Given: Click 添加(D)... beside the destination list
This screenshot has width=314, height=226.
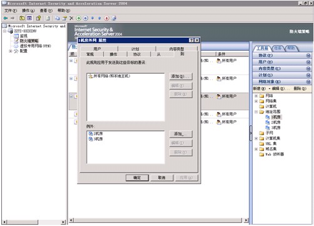Looking at the screenshot, I should (181, 76).
